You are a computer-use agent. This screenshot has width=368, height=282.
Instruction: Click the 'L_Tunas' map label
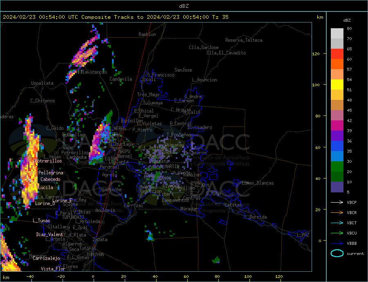pos(41,221)
